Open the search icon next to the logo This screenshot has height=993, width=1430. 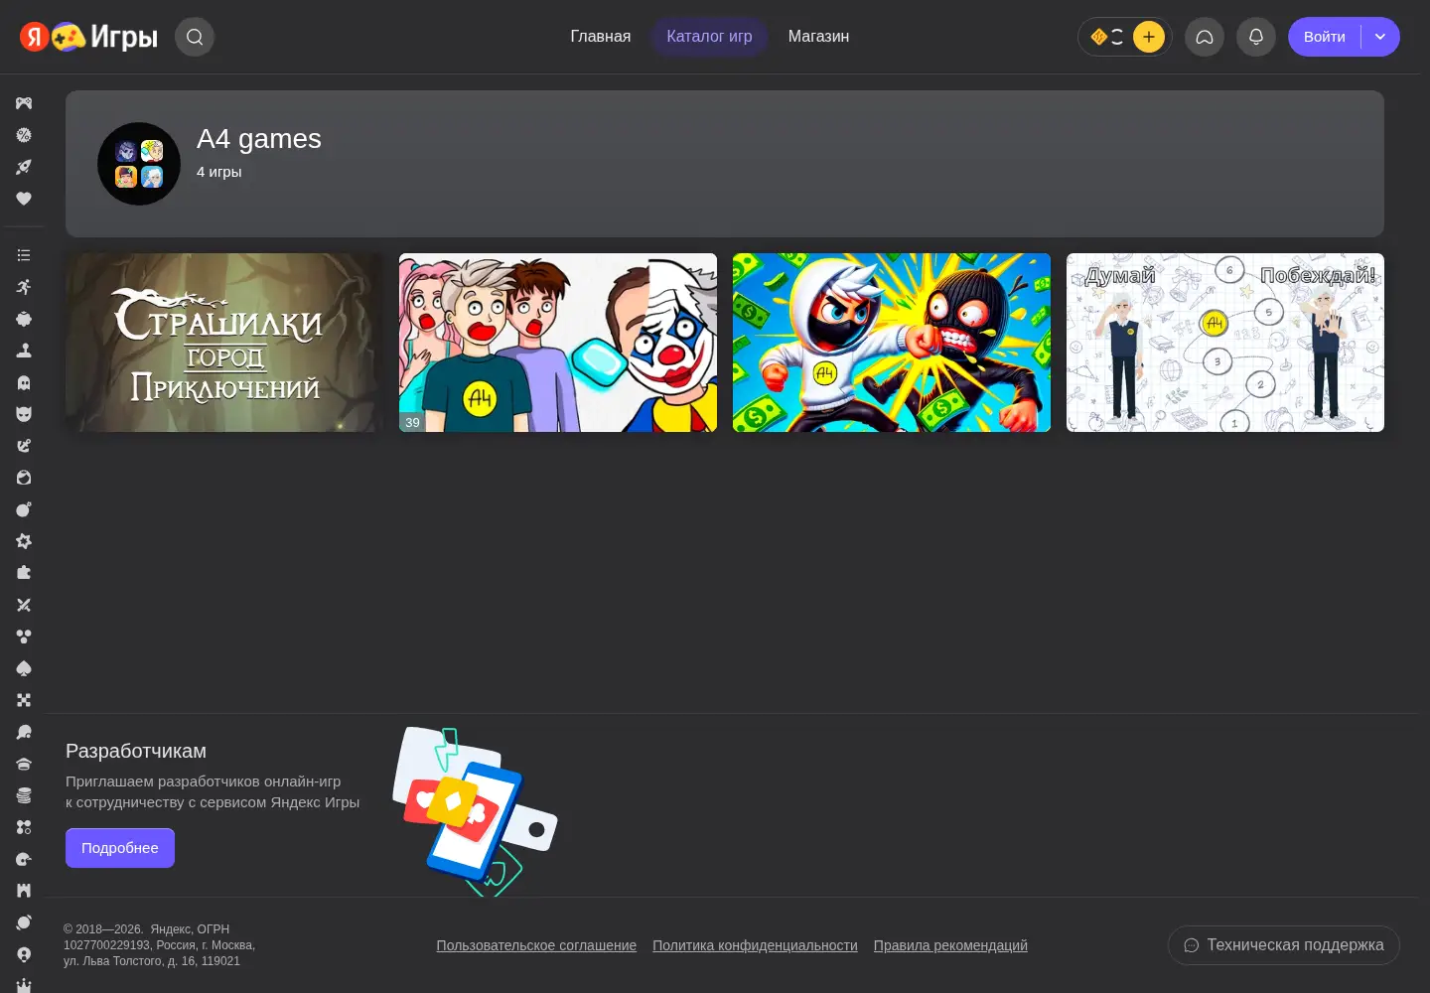195,37
